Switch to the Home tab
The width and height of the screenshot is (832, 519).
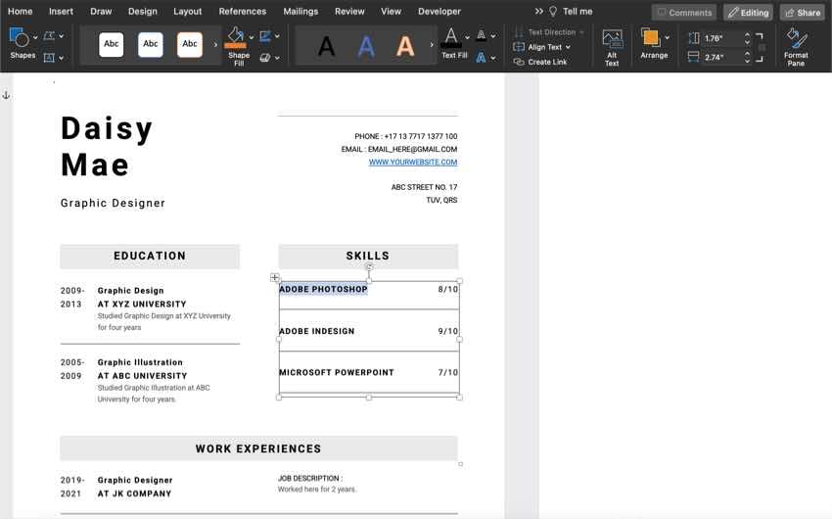(x=21, y=11)
